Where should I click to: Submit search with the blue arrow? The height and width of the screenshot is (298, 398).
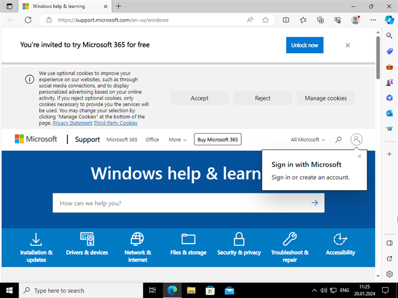pyautogui.click(x=314, y=203)
